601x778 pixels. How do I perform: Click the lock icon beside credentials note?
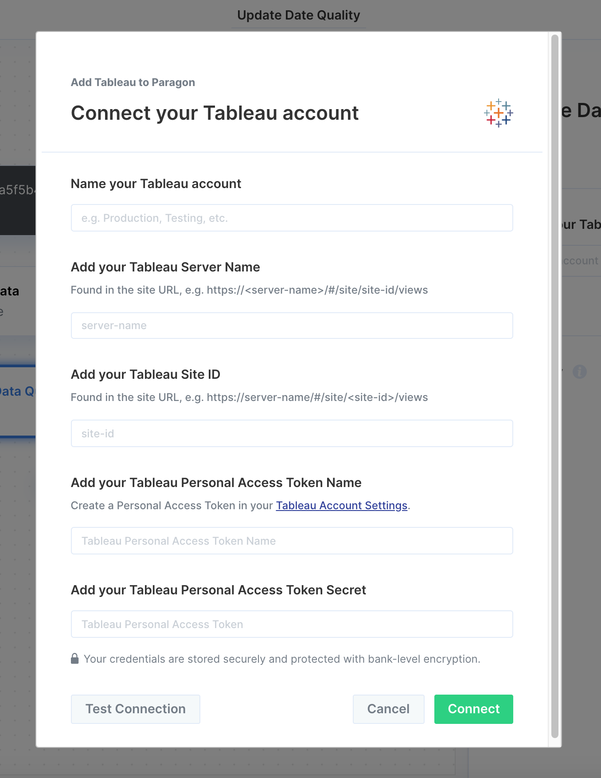(75, 659)
